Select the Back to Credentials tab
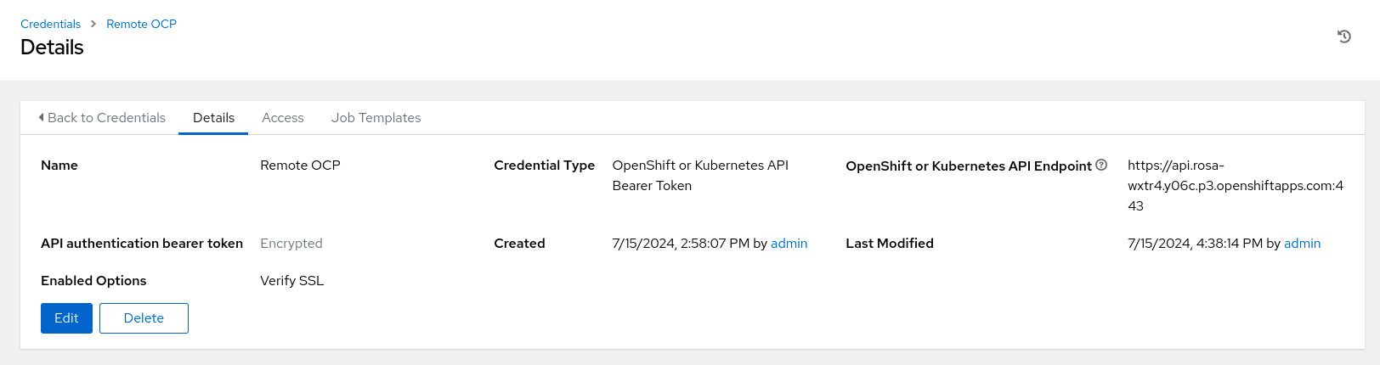Screen dimensions: 1380x365 (x=102, y=117)
